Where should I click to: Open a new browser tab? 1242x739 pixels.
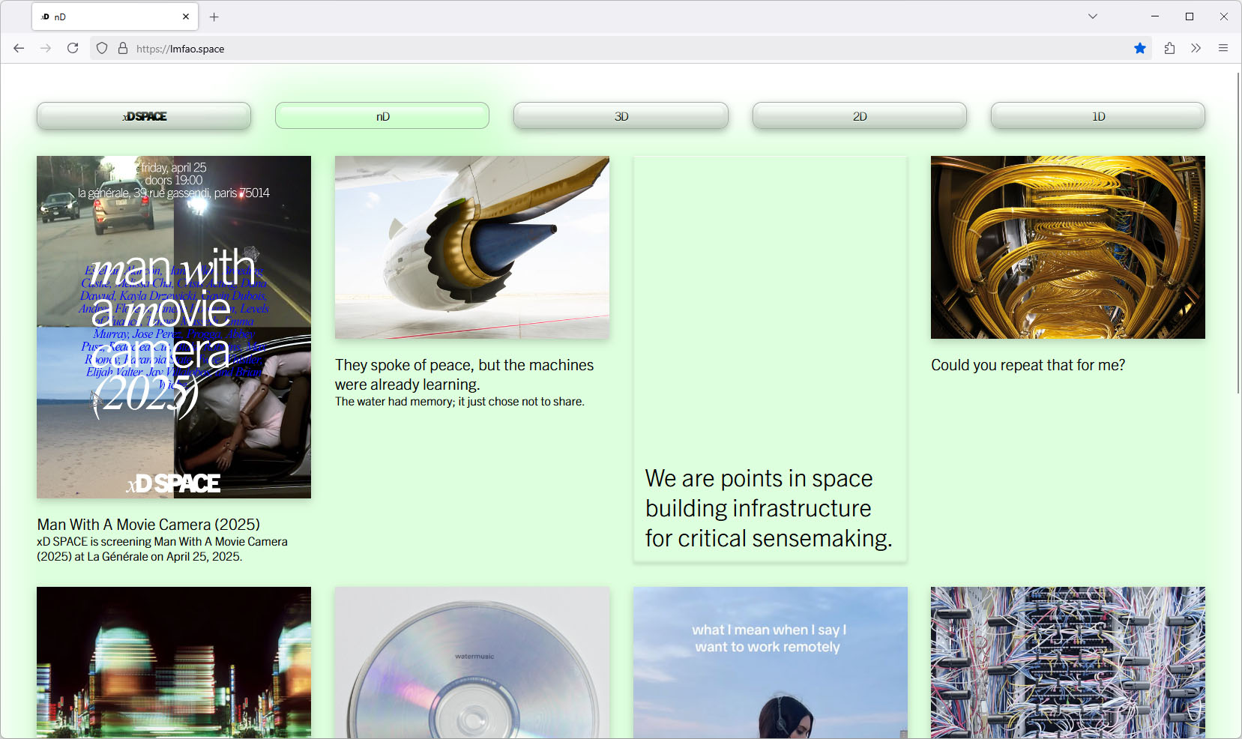[x=214, y=16]
